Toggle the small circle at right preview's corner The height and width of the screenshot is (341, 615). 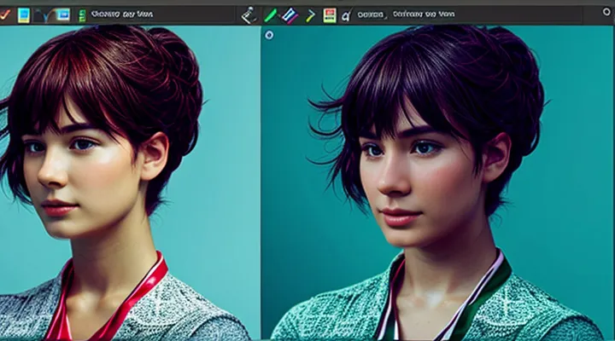269,35
